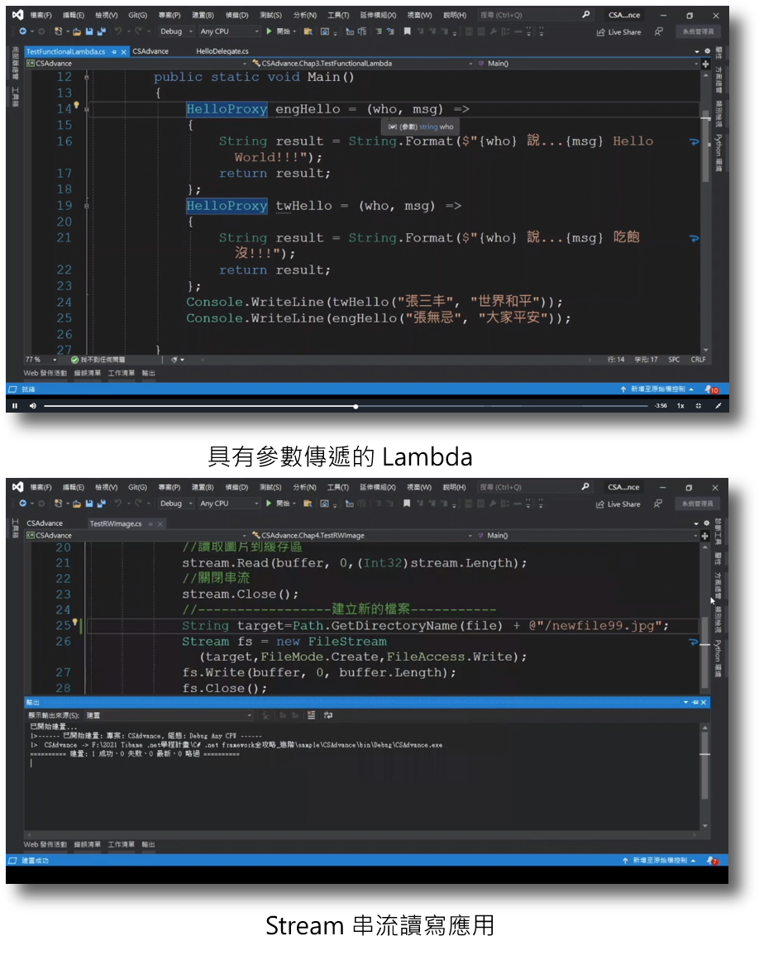Mute the video speaker icon
759x955 pixels.
[x=31, y=405]
